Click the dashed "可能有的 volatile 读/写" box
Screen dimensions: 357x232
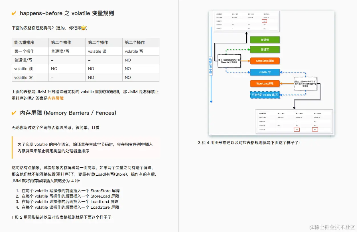265,95
